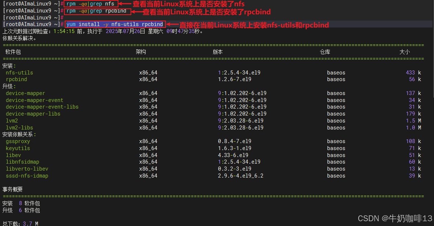Click the lvm2 package name
The height and width of the screenshot is (226, 434).
tap(12, 121)
